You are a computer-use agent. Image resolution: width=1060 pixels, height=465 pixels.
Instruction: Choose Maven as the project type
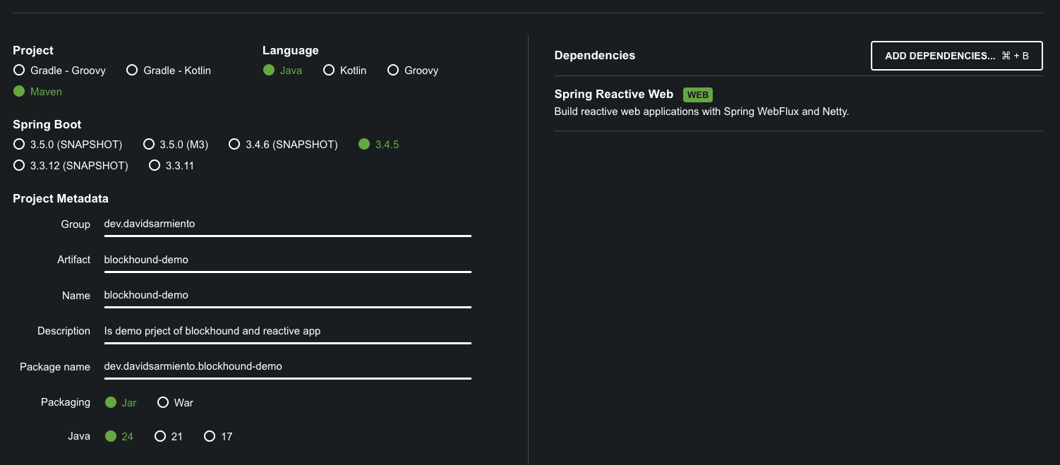point(37,92)
